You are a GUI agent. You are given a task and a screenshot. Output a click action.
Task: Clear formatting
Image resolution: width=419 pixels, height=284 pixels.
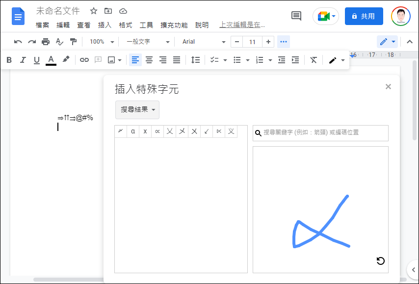click(314, 60)
